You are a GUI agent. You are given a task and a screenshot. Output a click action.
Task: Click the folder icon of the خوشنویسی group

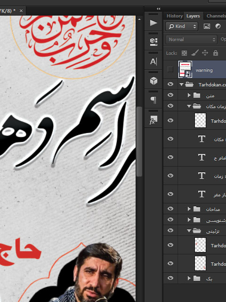coord(197,220)
